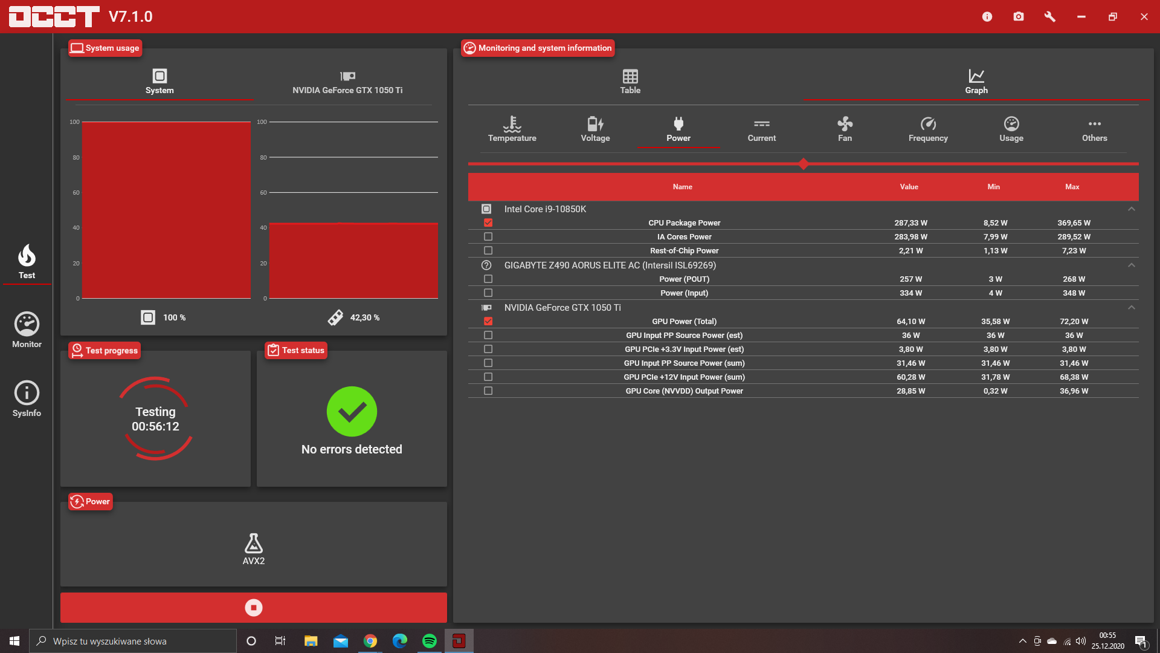
Task: Select the Voltage sensor category
Action: (595, 129)
